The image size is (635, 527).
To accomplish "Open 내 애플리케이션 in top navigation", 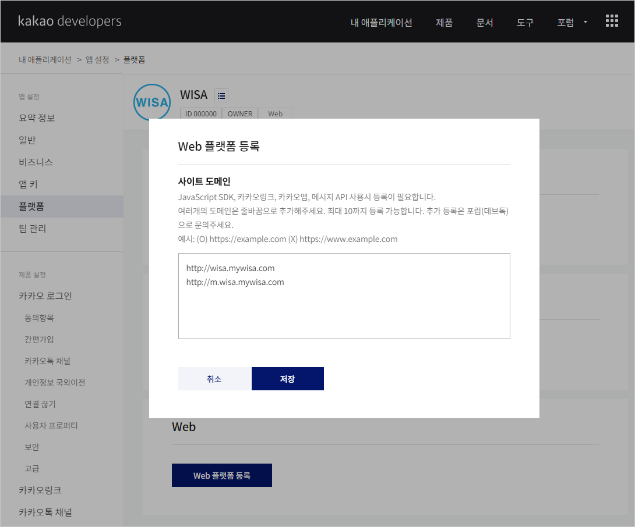I will (381, 23).
